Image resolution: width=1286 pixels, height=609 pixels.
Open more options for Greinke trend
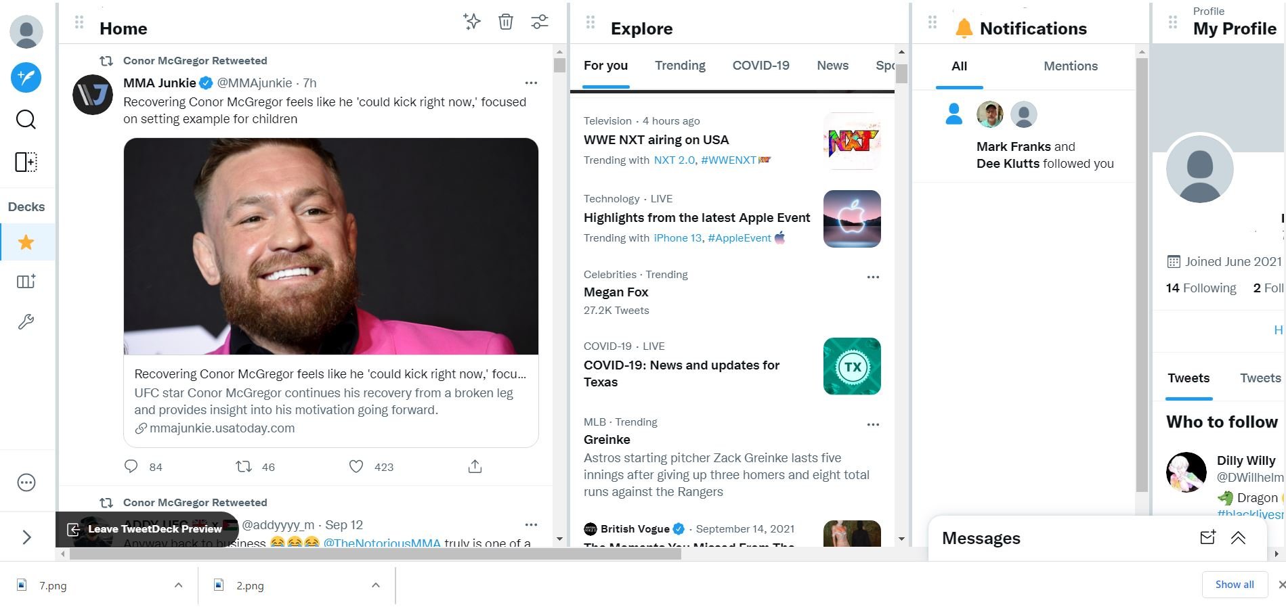coord(873,425)
